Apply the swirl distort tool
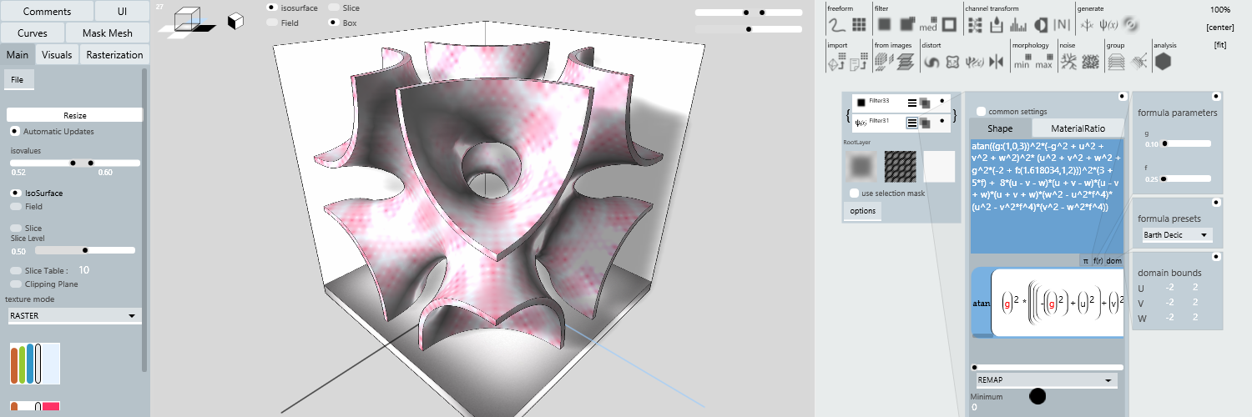Viewport: 1252px width, 417px height. pos(931,62)
